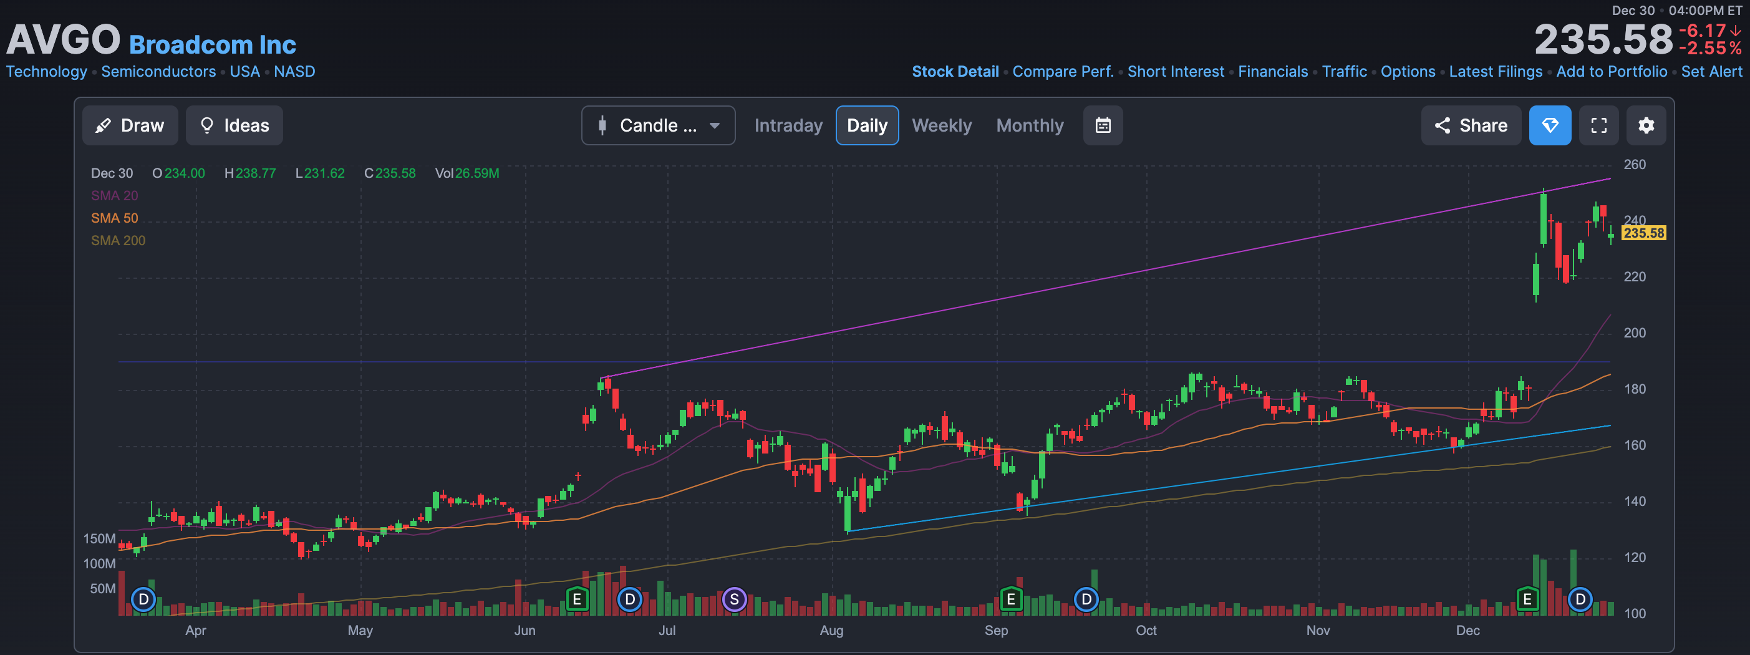The width and height of the screenshot is (1750, 655).
Task: Toggle the SMA 50 indicator label
Action: [x=114, y=218]
